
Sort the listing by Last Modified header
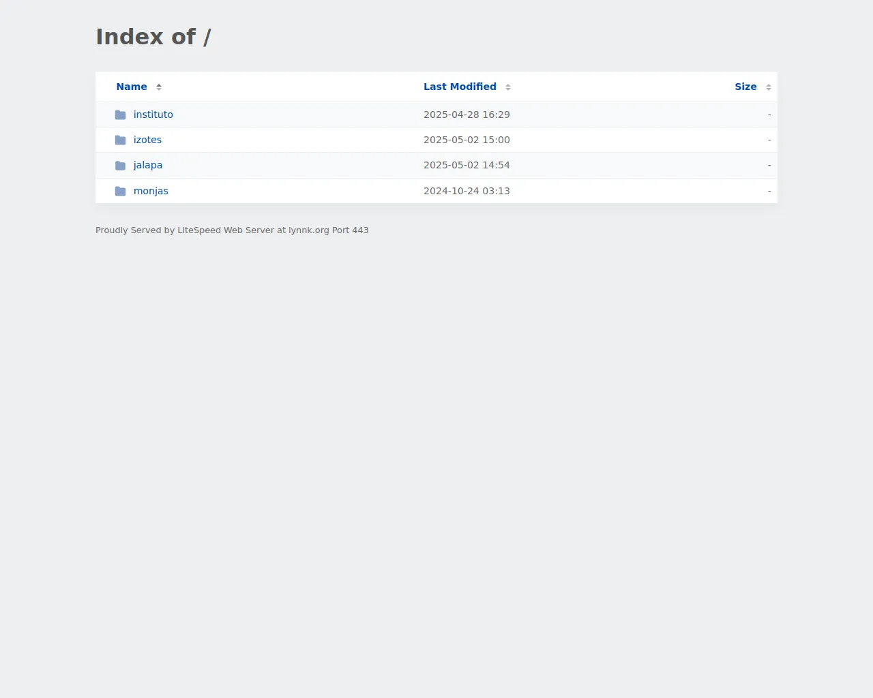tap(460, 87)
